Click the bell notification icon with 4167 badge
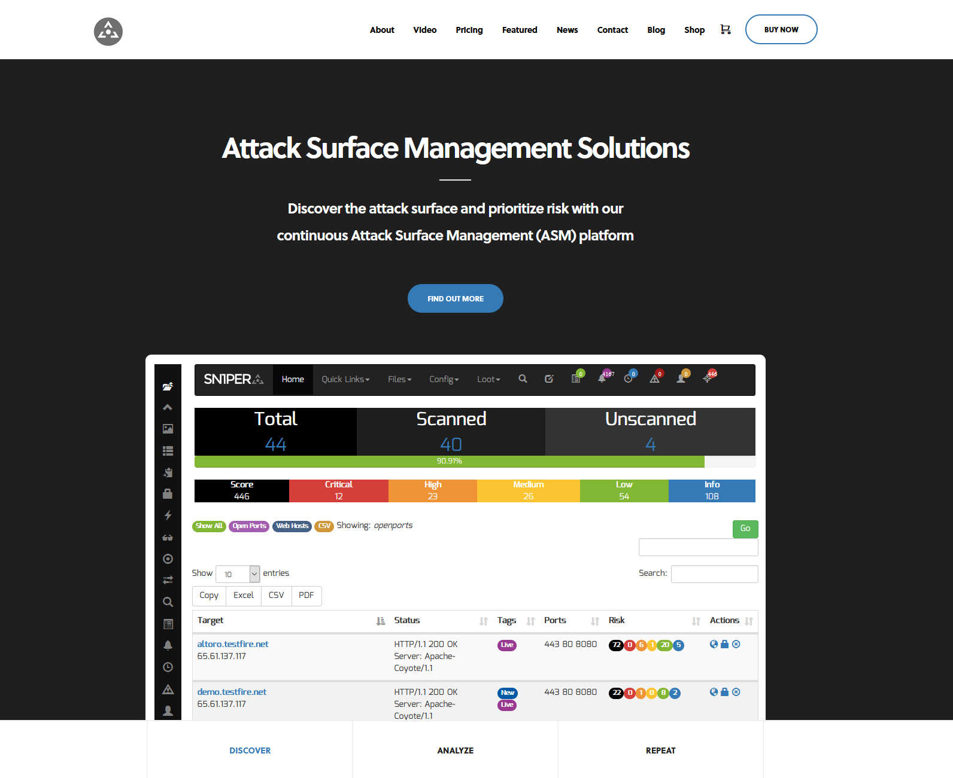The height and width of the screenshot is (778, 953). coord(602,379)
